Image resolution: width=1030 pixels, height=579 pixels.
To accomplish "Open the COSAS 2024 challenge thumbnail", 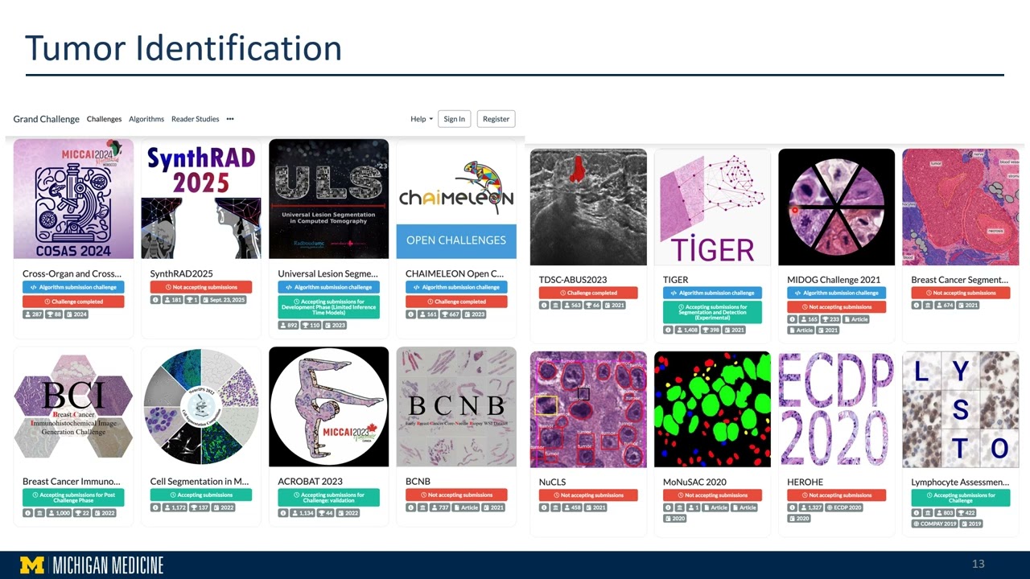I will coord(73,199).
